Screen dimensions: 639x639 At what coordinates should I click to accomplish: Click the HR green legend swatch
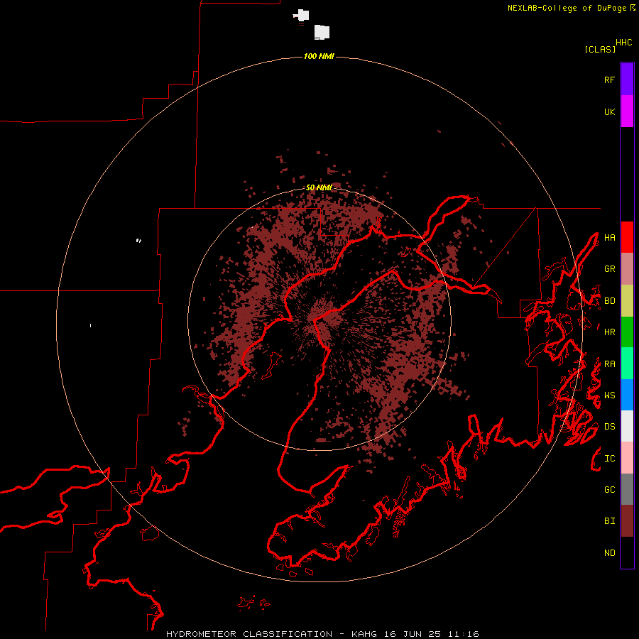point(627,332)
